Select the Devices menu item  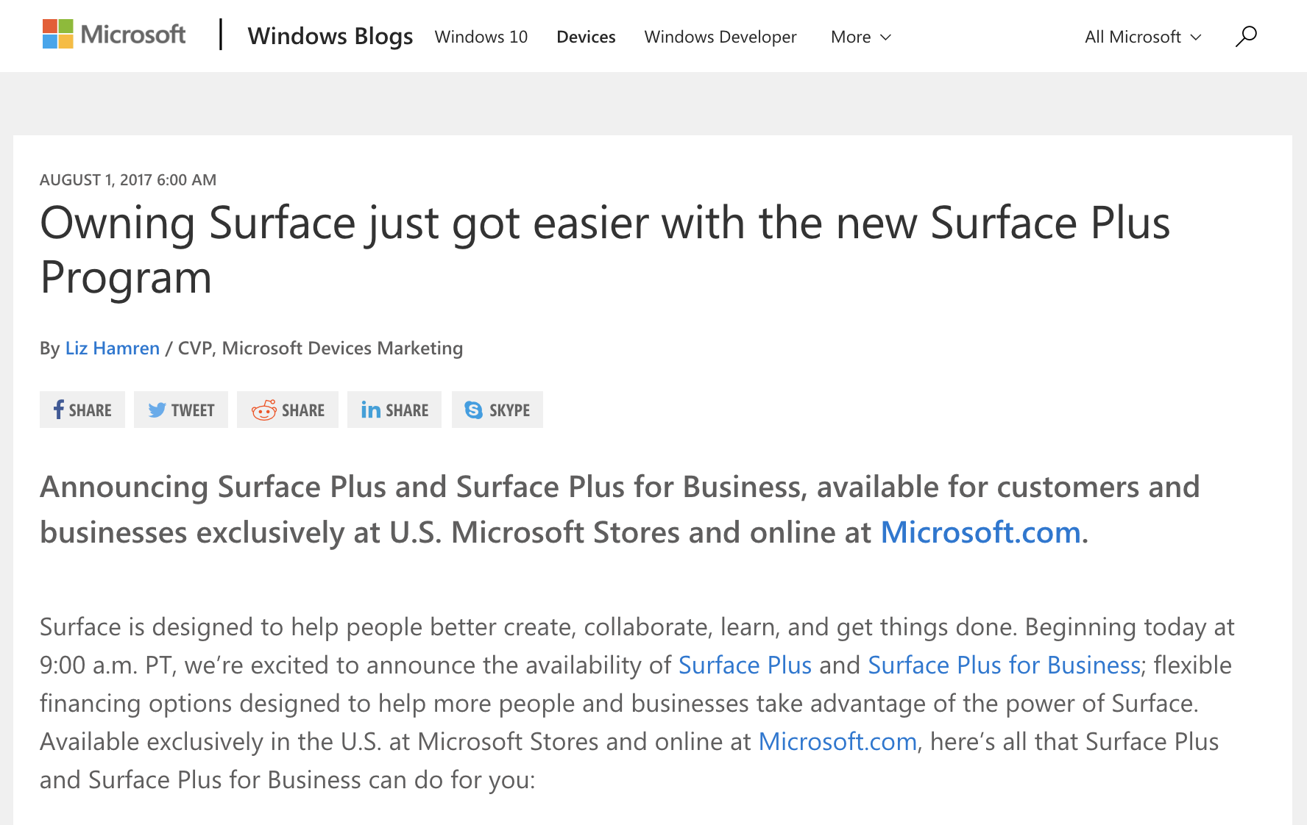coord(585,36)
